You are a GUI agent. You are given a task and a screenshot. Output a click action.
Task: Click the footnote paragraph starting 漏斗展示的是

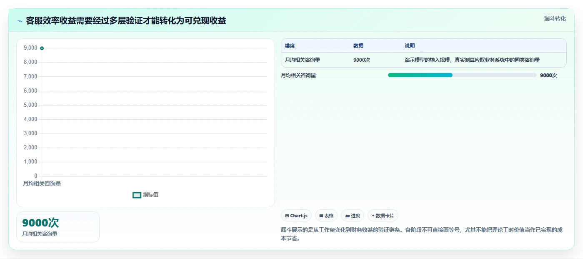pyautogui.click(x=422, y=234)
